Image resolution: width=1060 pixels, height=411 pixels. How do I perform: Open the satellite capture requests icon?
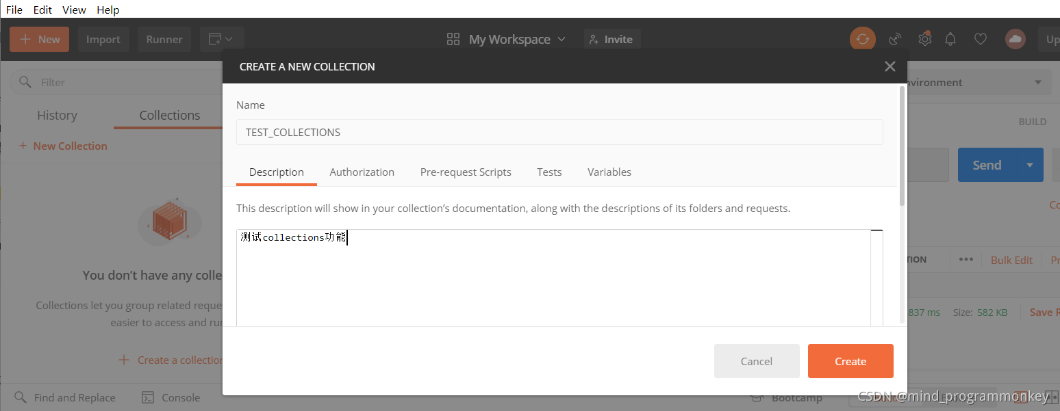click(895, 40)
